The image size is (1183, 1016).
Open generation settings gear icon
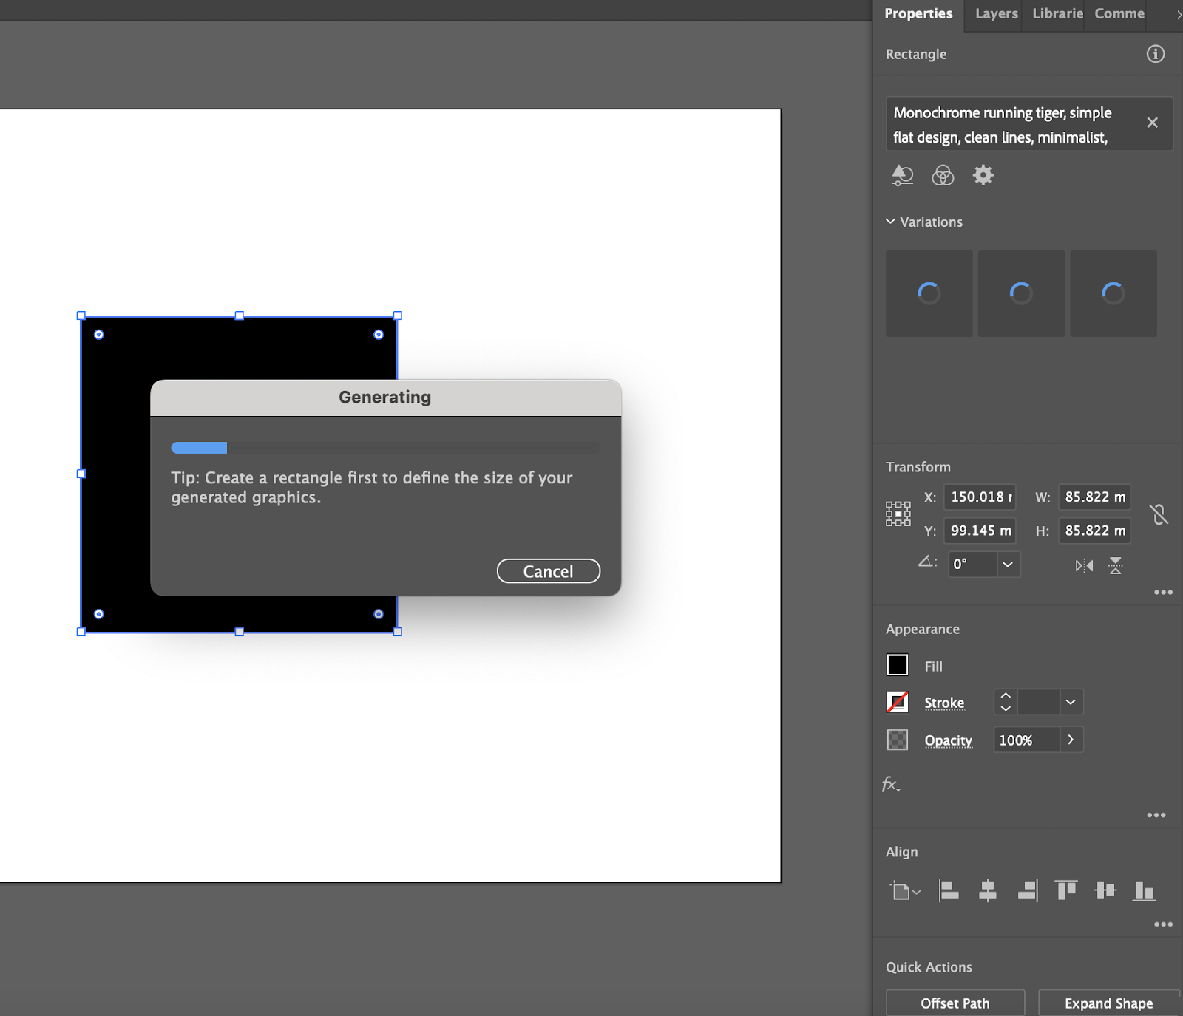tap(983, 175)
